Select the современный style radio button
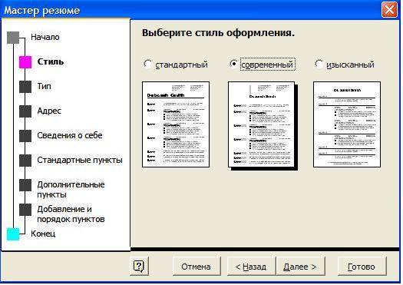Screen dimensions: 403x285 click(233, 64)
